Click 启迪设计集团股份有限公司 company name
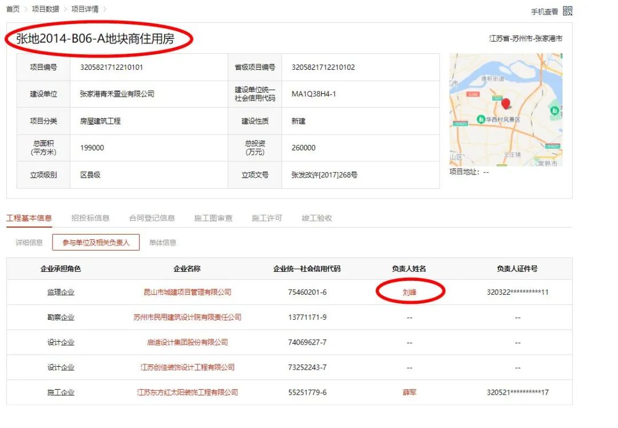The image size is (618, 428). (187, 342)
